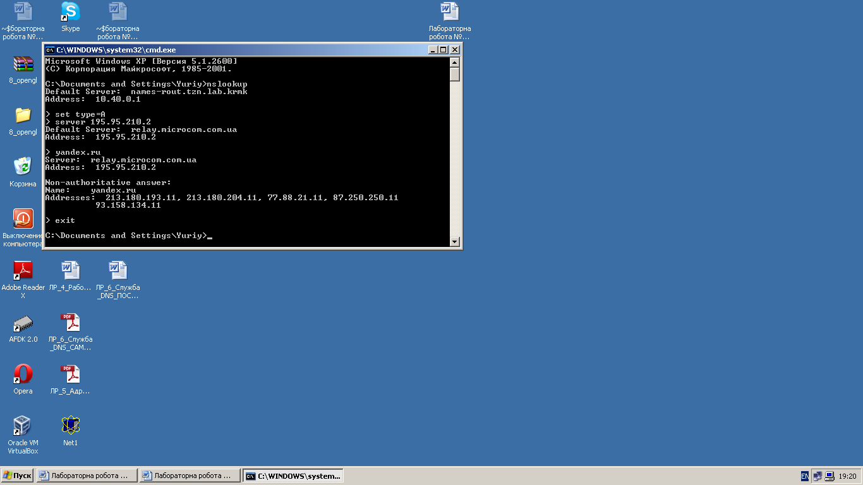Click the cmd scrollbar thumb
Screen dimensions: 863x485
click(455, 74)
